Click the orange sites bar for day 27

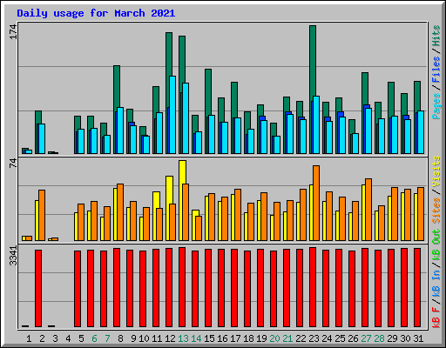click(x=368, y=210)
